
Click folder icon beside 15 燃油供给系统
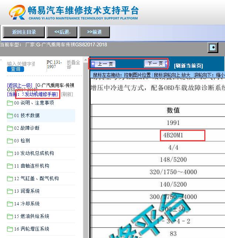pyautogui.click(x=10, y=216)
